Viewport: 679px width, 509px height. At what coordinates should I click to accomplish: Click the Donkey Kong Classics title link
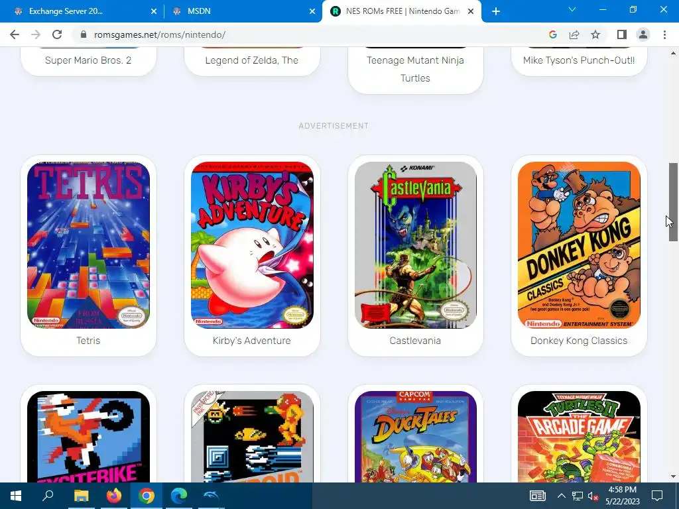click(579, 341)
